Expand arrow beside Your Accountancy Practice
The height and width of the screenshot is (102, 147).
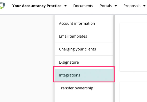click(65, 6)
